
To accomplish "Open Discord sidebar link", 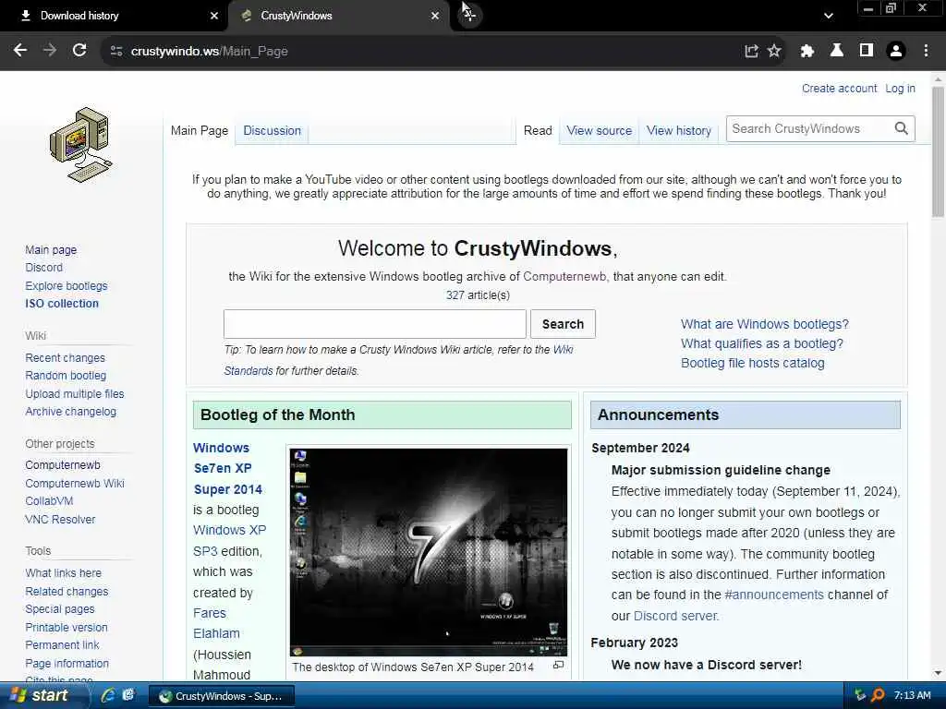I will (x=43, y=267).
